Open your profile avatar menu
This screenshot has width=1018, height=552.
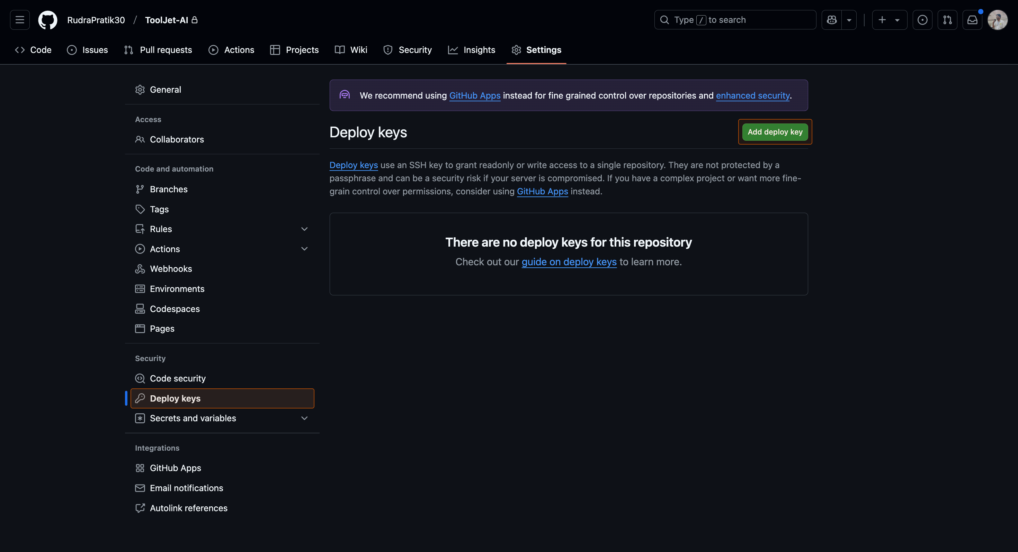click(x=998, y=20)
